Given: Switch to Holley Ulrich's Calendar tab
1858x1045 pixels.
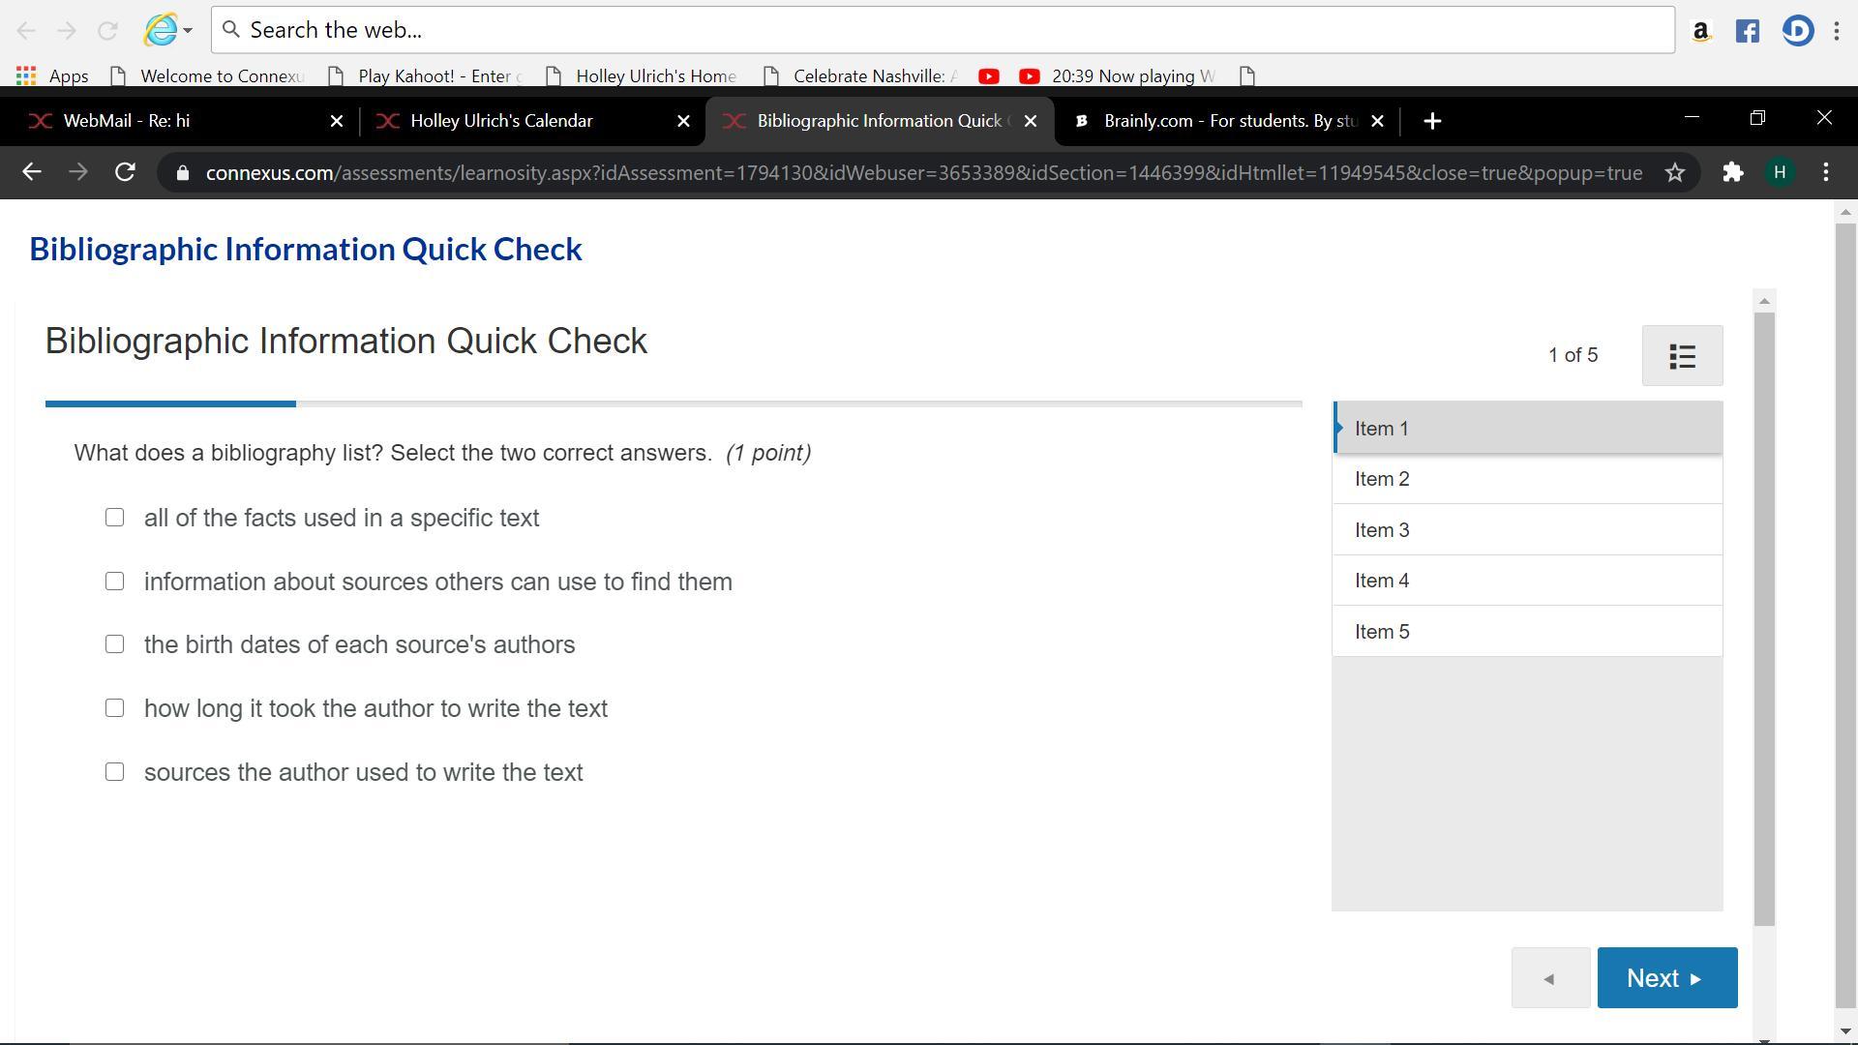Looking at the screenshot, I should (501, 121).
